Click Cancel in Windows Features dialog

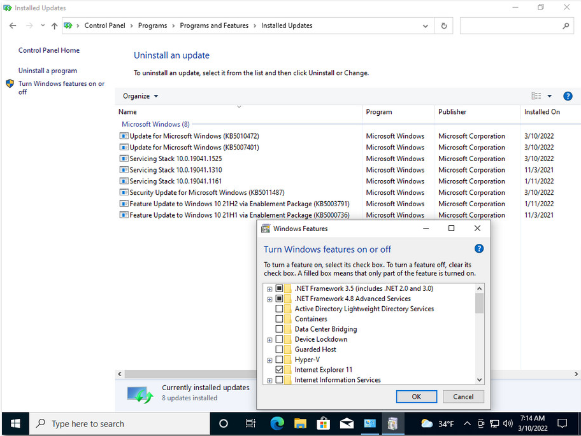click(x=463, y=397)
